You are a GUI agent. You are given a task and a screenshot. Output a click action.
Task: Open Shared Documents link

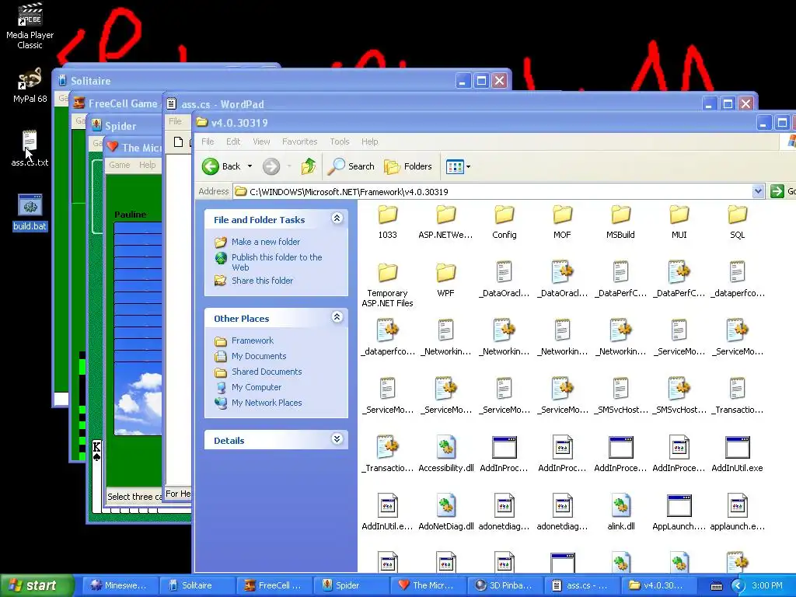pyautogui.click(x=267, y=372)
